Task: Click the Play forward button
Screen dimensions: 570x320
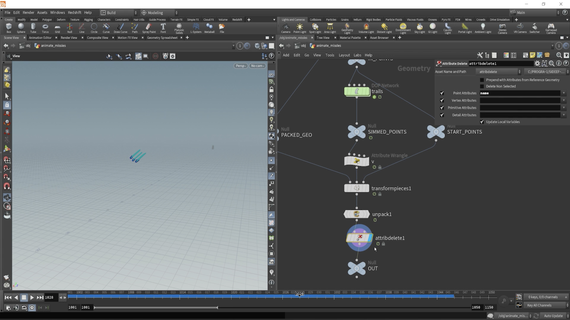Action: 32,297
